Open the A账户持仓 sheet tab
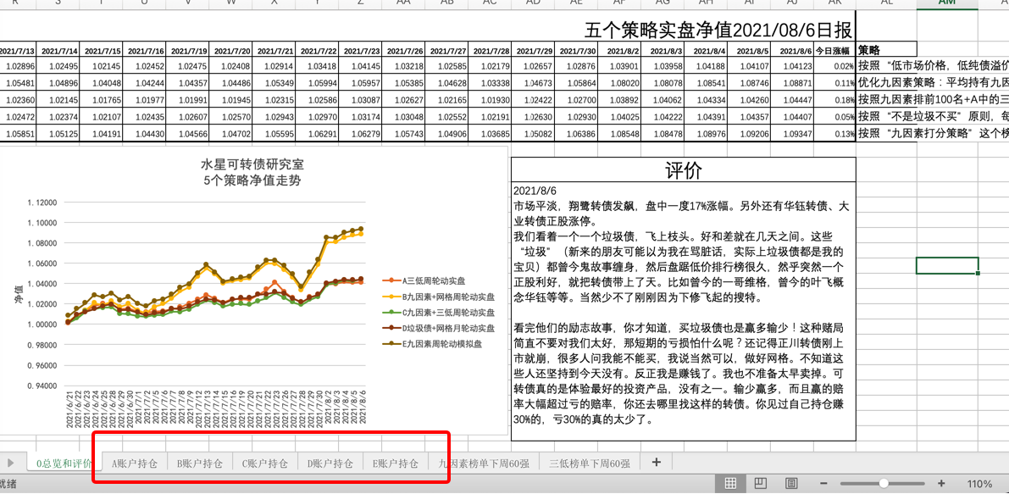The width and height of the screenshot is (1009, 494). click(135, 463)
